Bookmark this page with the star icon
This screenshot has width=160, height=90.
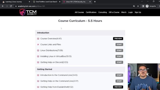click(x=138, y=6)
